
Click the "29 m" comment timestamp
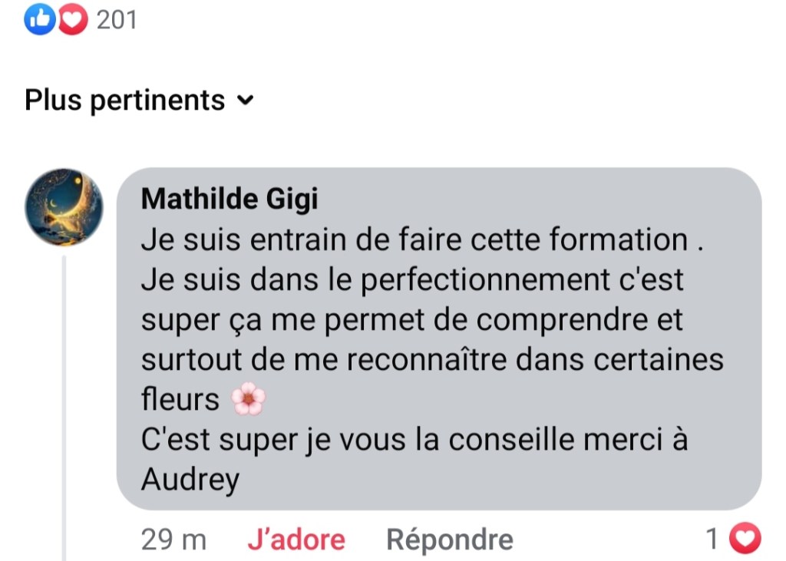click(x=173, y=540)
